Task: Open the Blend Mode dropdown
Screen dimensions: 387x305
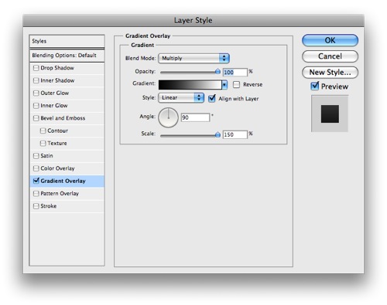Action: [193, 58]
